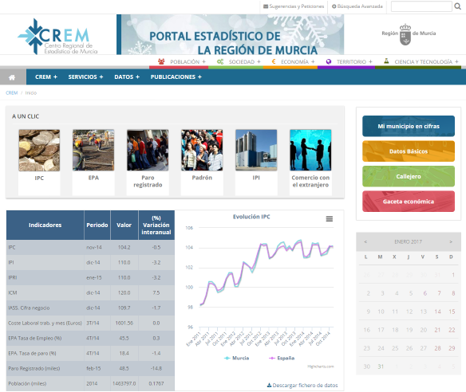Open the Padrón crowd thumbnail
Screen dimensions: 466x392
point(202,150)
